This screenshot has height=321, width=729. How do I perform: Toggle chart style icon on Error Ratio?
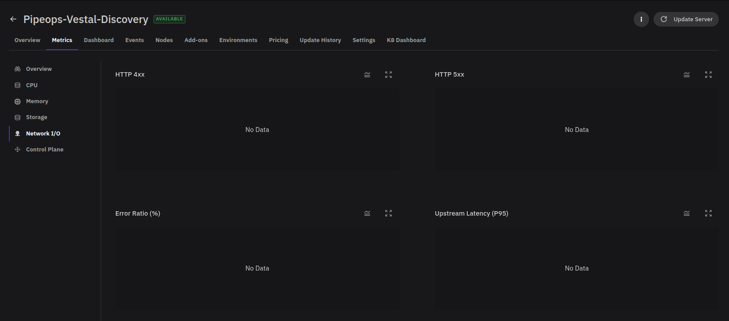click(x=367, y=213)
